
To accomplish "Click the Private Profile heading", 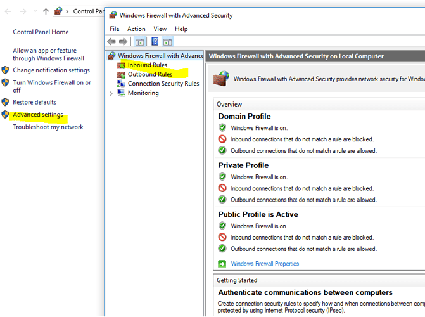I will coord(243,165).
